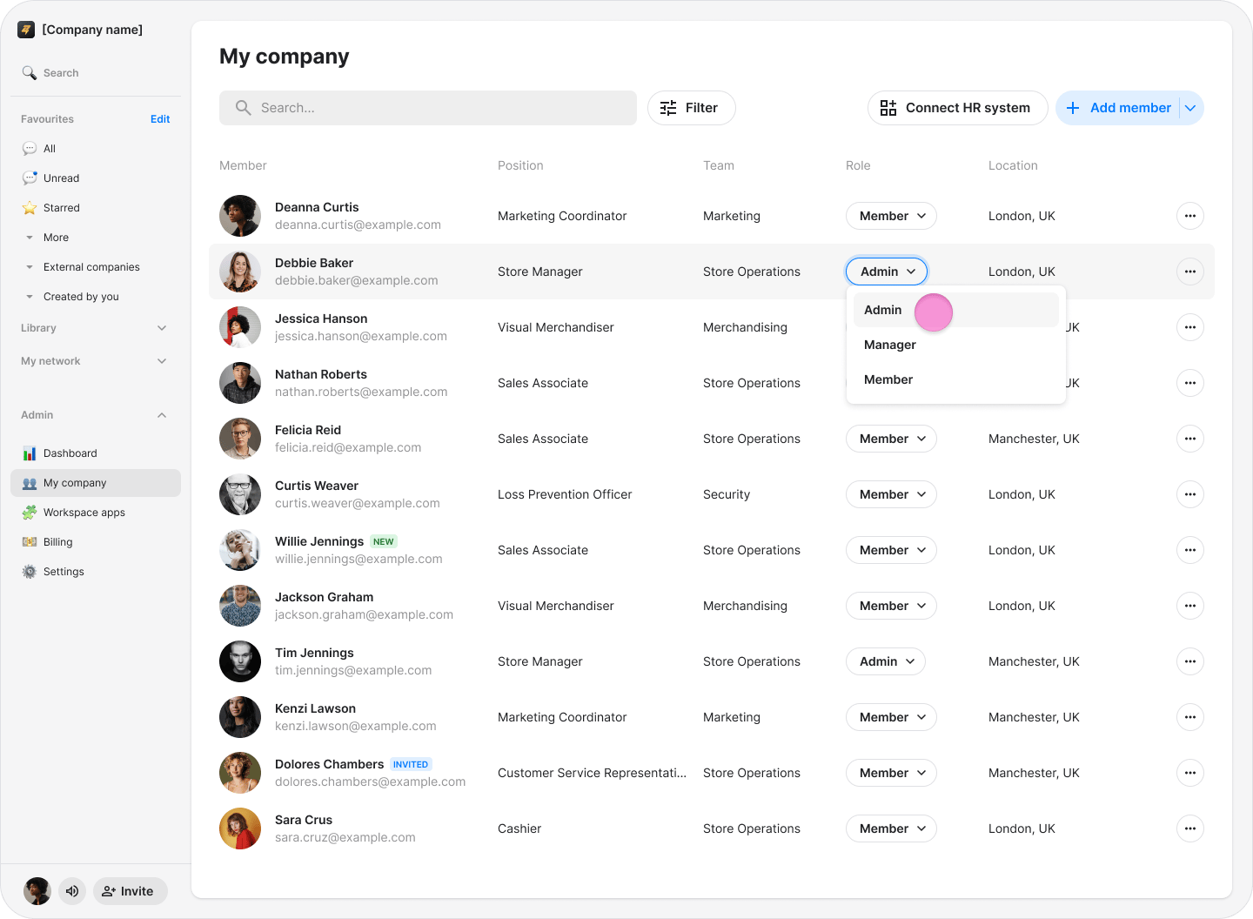Click the Filter button

(692, 108)
